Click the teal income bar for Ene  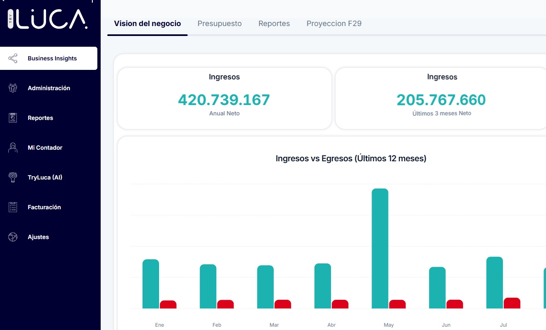click(151, 284)
